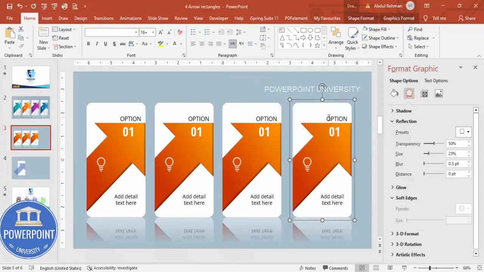
Task: Justify paragraph text
Action: coord(219,44)
